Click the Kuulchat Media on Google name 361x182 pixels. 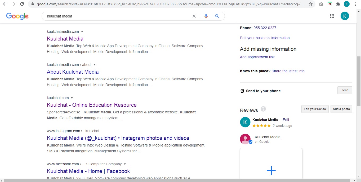point(268,137)
